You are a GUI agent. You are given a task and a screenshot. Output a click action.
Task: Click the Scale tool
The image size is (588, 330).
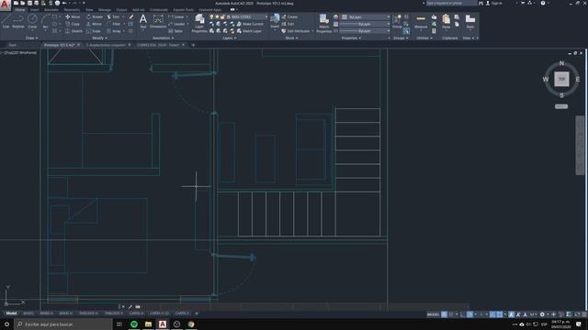point(94,31)
